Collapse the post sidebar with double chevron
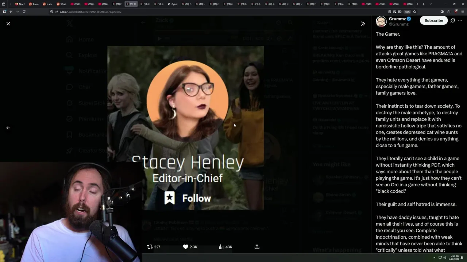The height and width of the screenshot is (262, 467). (x=363, y=24)
